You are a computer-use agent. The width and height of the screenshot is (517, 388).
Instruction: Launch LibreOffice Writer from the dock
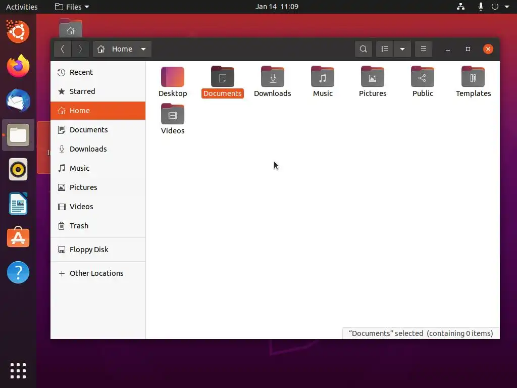click(x=18, y=204)
